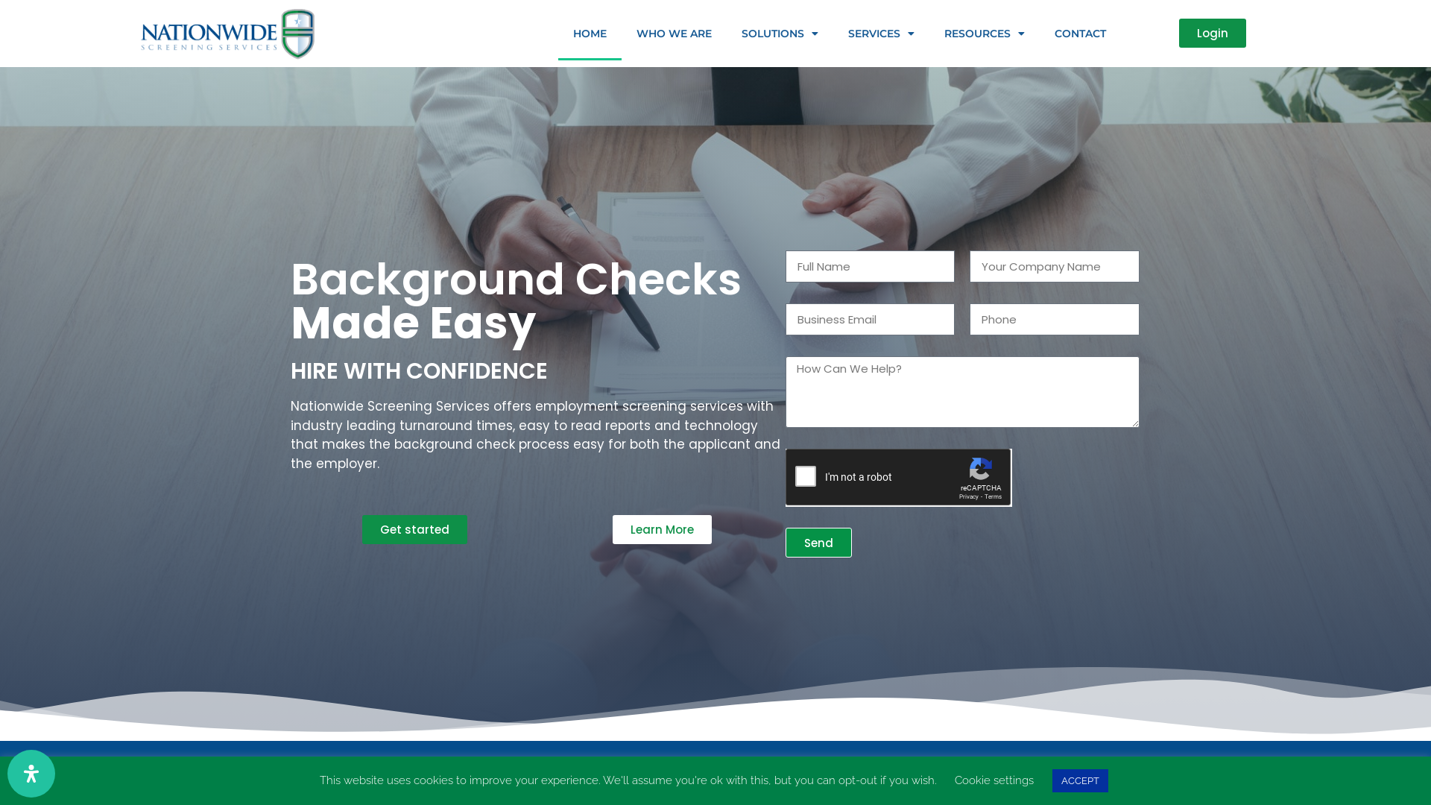Click the WHO WE ARE navigation link

click(675, 33)
